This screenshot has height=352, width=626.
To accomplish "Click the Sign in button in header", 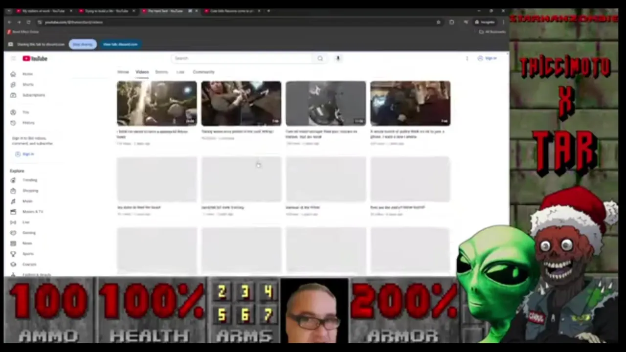I will pyautogui.click(x=487, y=58).
